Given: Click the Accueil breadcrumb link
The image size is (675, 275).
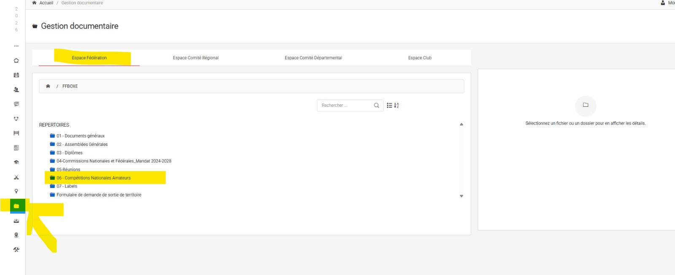Looking at the screenshot, I should pos(46,3).
